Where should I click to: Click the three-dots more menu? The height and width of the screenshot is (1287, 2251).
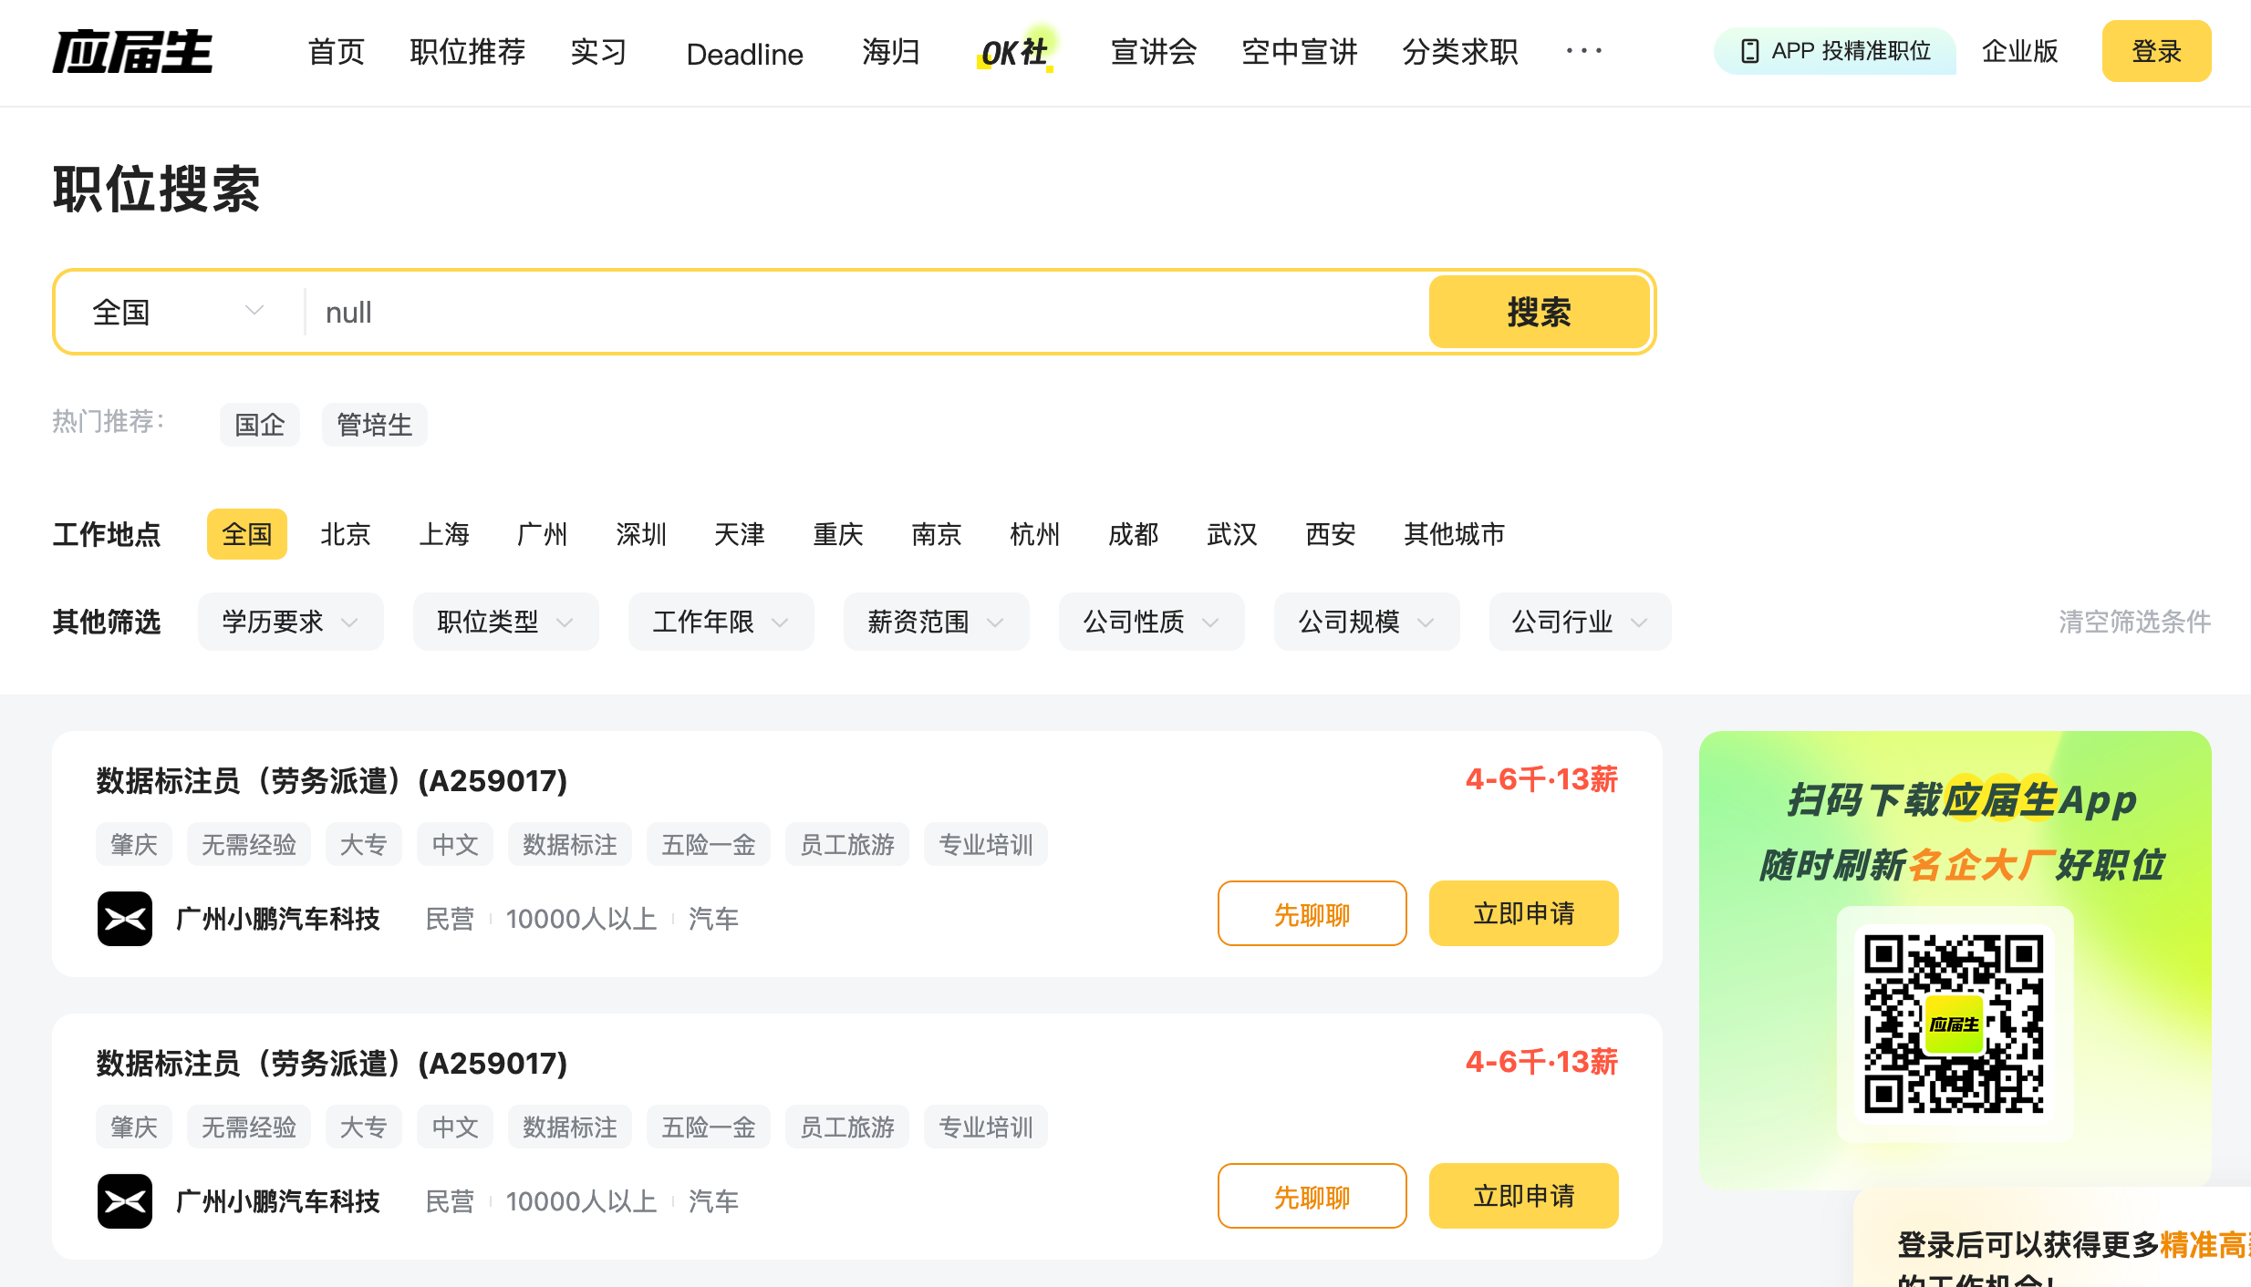click(1583, 51)
